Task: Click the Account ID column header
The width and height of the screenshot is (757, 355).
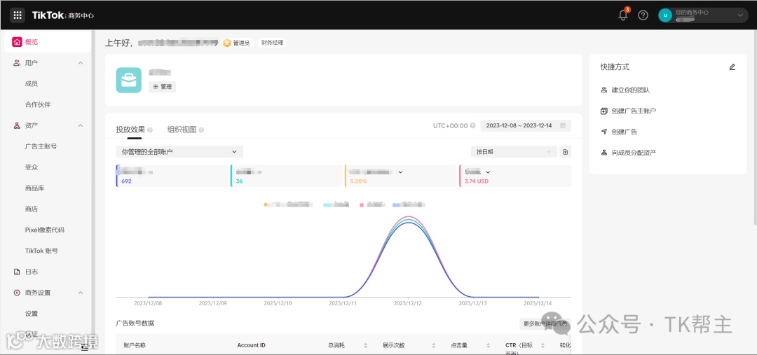Action: [251, 345]
